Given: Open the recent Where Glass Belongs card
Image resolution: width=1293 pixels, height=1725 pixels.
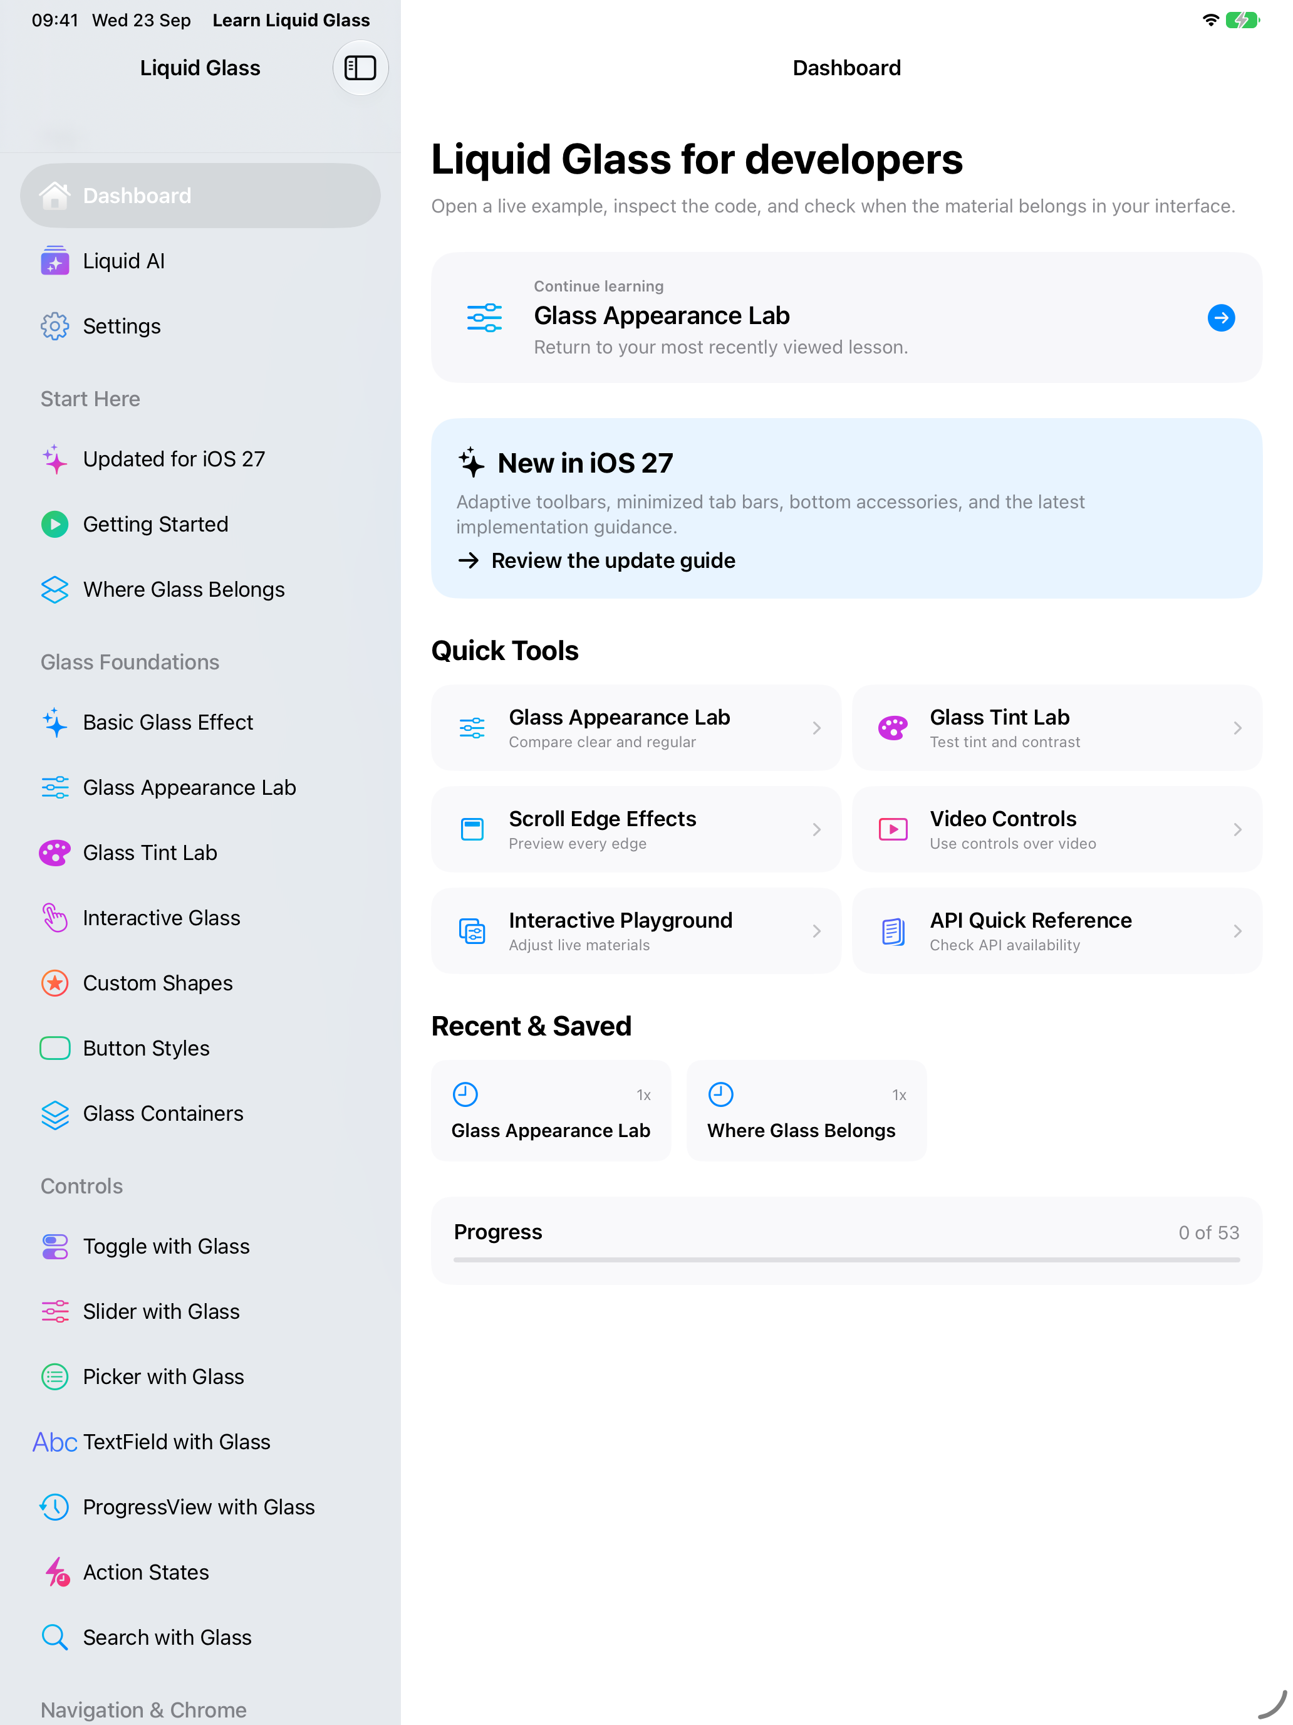Looking at the screenshot, I should click(x=807, y=1111).
